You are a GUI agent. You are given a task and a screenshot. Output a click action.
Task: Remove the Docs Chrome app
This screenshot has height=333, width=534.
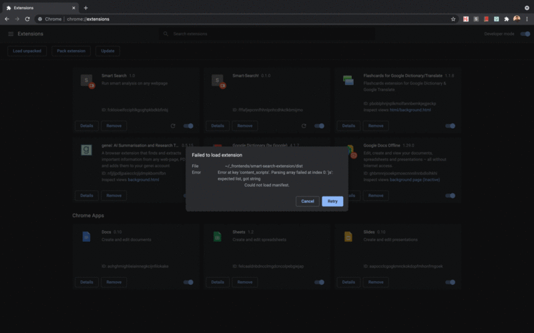click(x=113, y=282)
